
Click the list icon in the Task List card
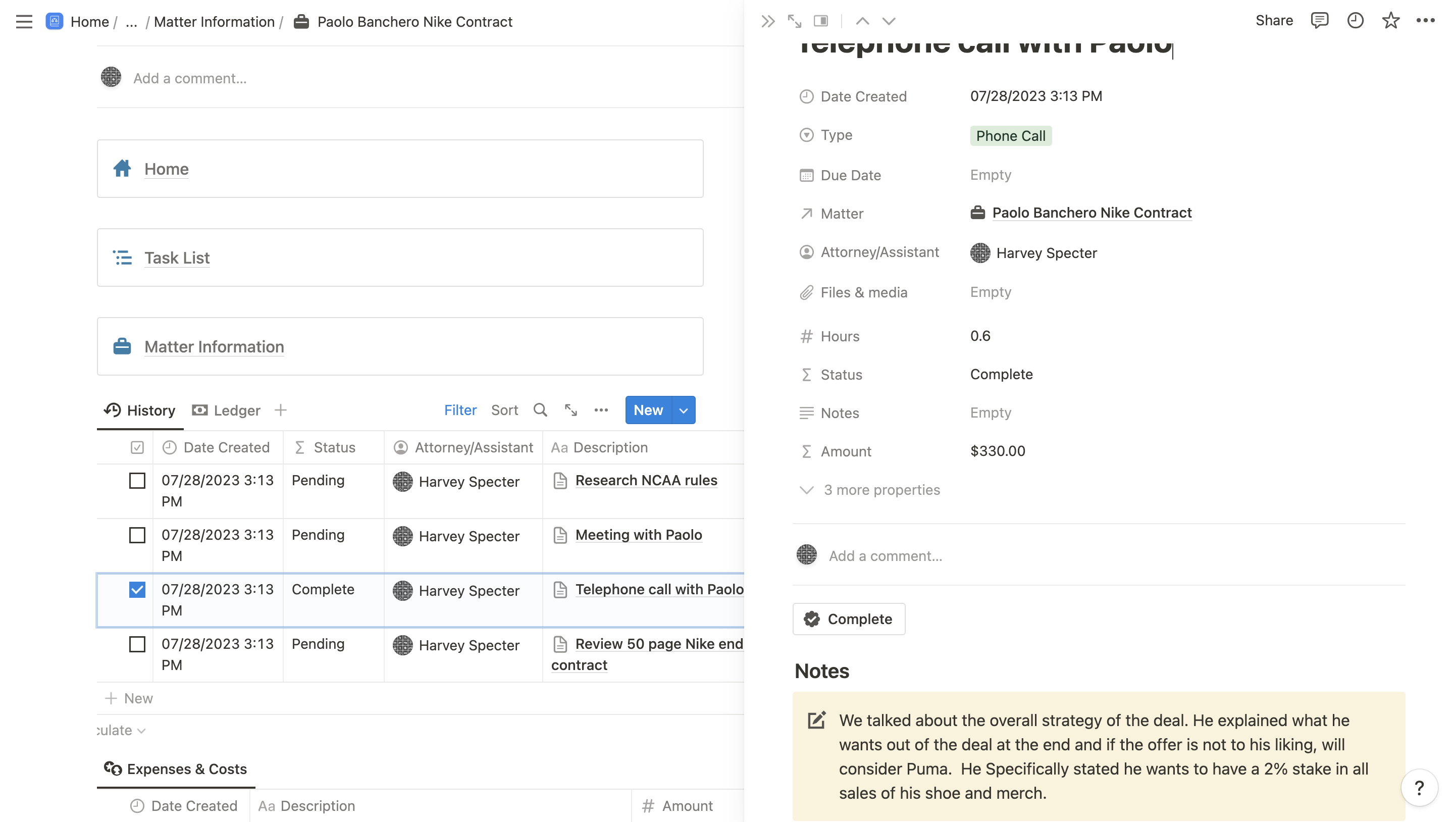(122, 258)
